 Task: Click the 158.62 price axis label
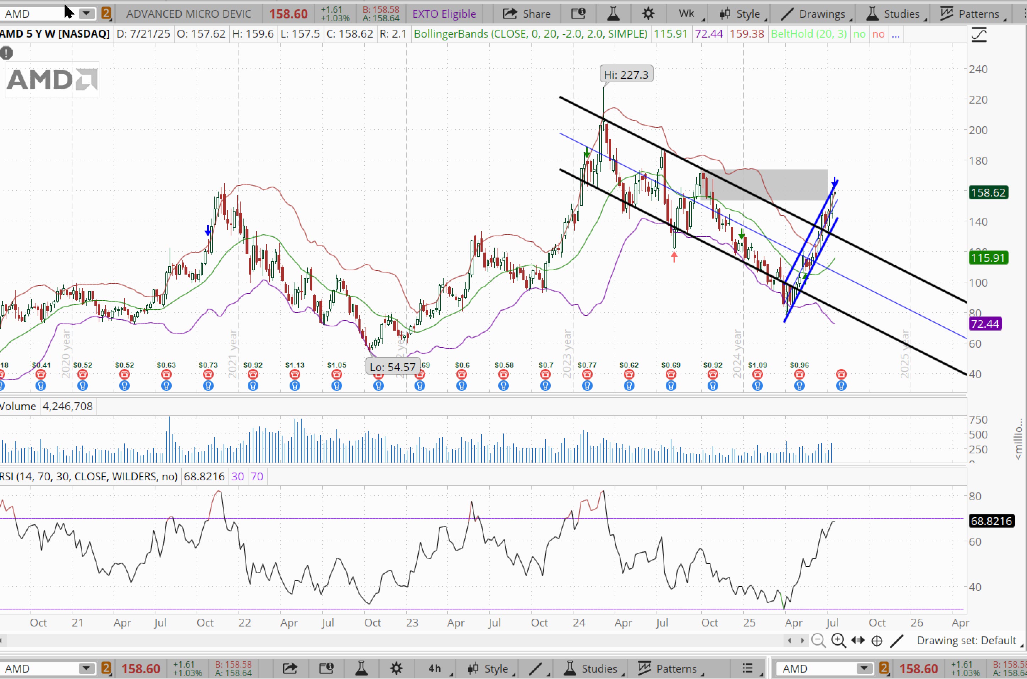point(988,192)
